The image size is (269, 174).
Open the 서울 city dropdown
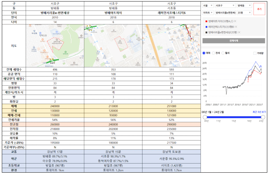pyautogui.click(x=208, y=5)
